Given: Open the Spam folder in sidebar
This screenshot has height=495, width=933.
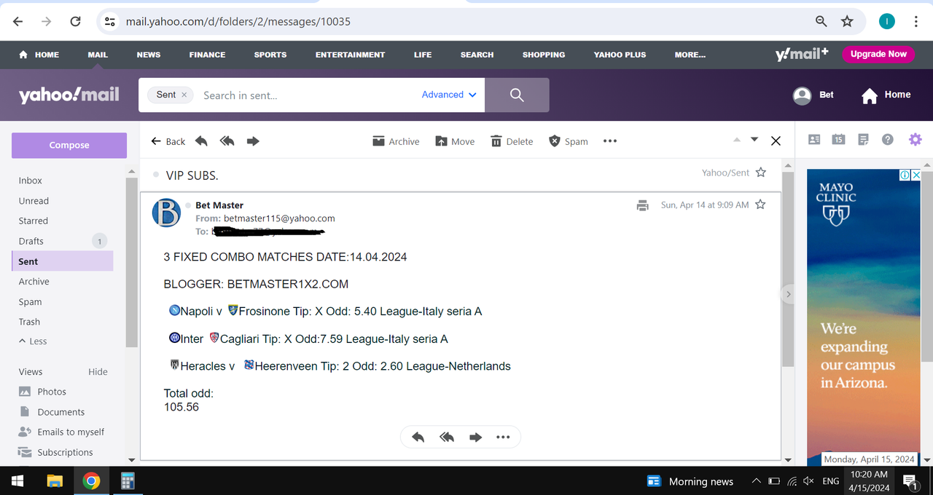Looking at the screenshot, I should [x=30, y=301].
